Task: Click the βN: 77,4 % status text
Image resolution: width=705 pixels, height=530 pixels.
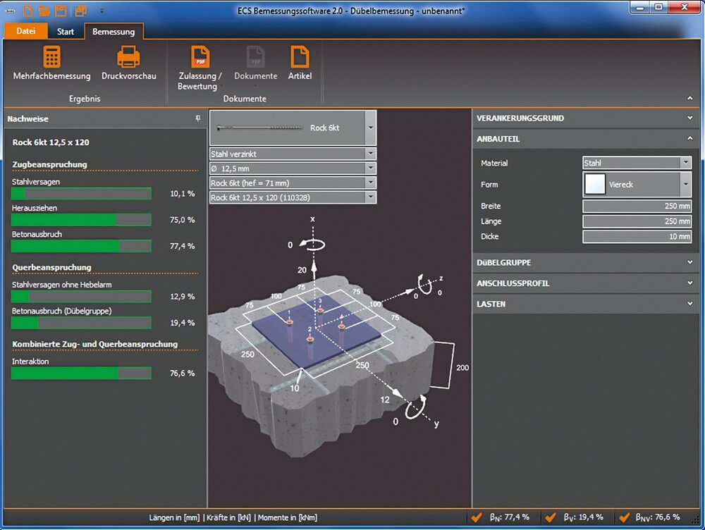Action: coord(510,517)
